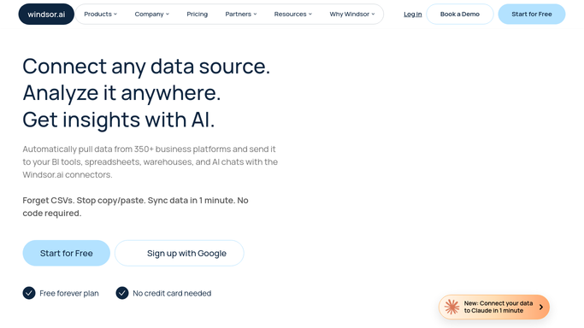Click Start for Free in the header
The image size is (584, 328).
pyautogui.click(x=532, y=15)
